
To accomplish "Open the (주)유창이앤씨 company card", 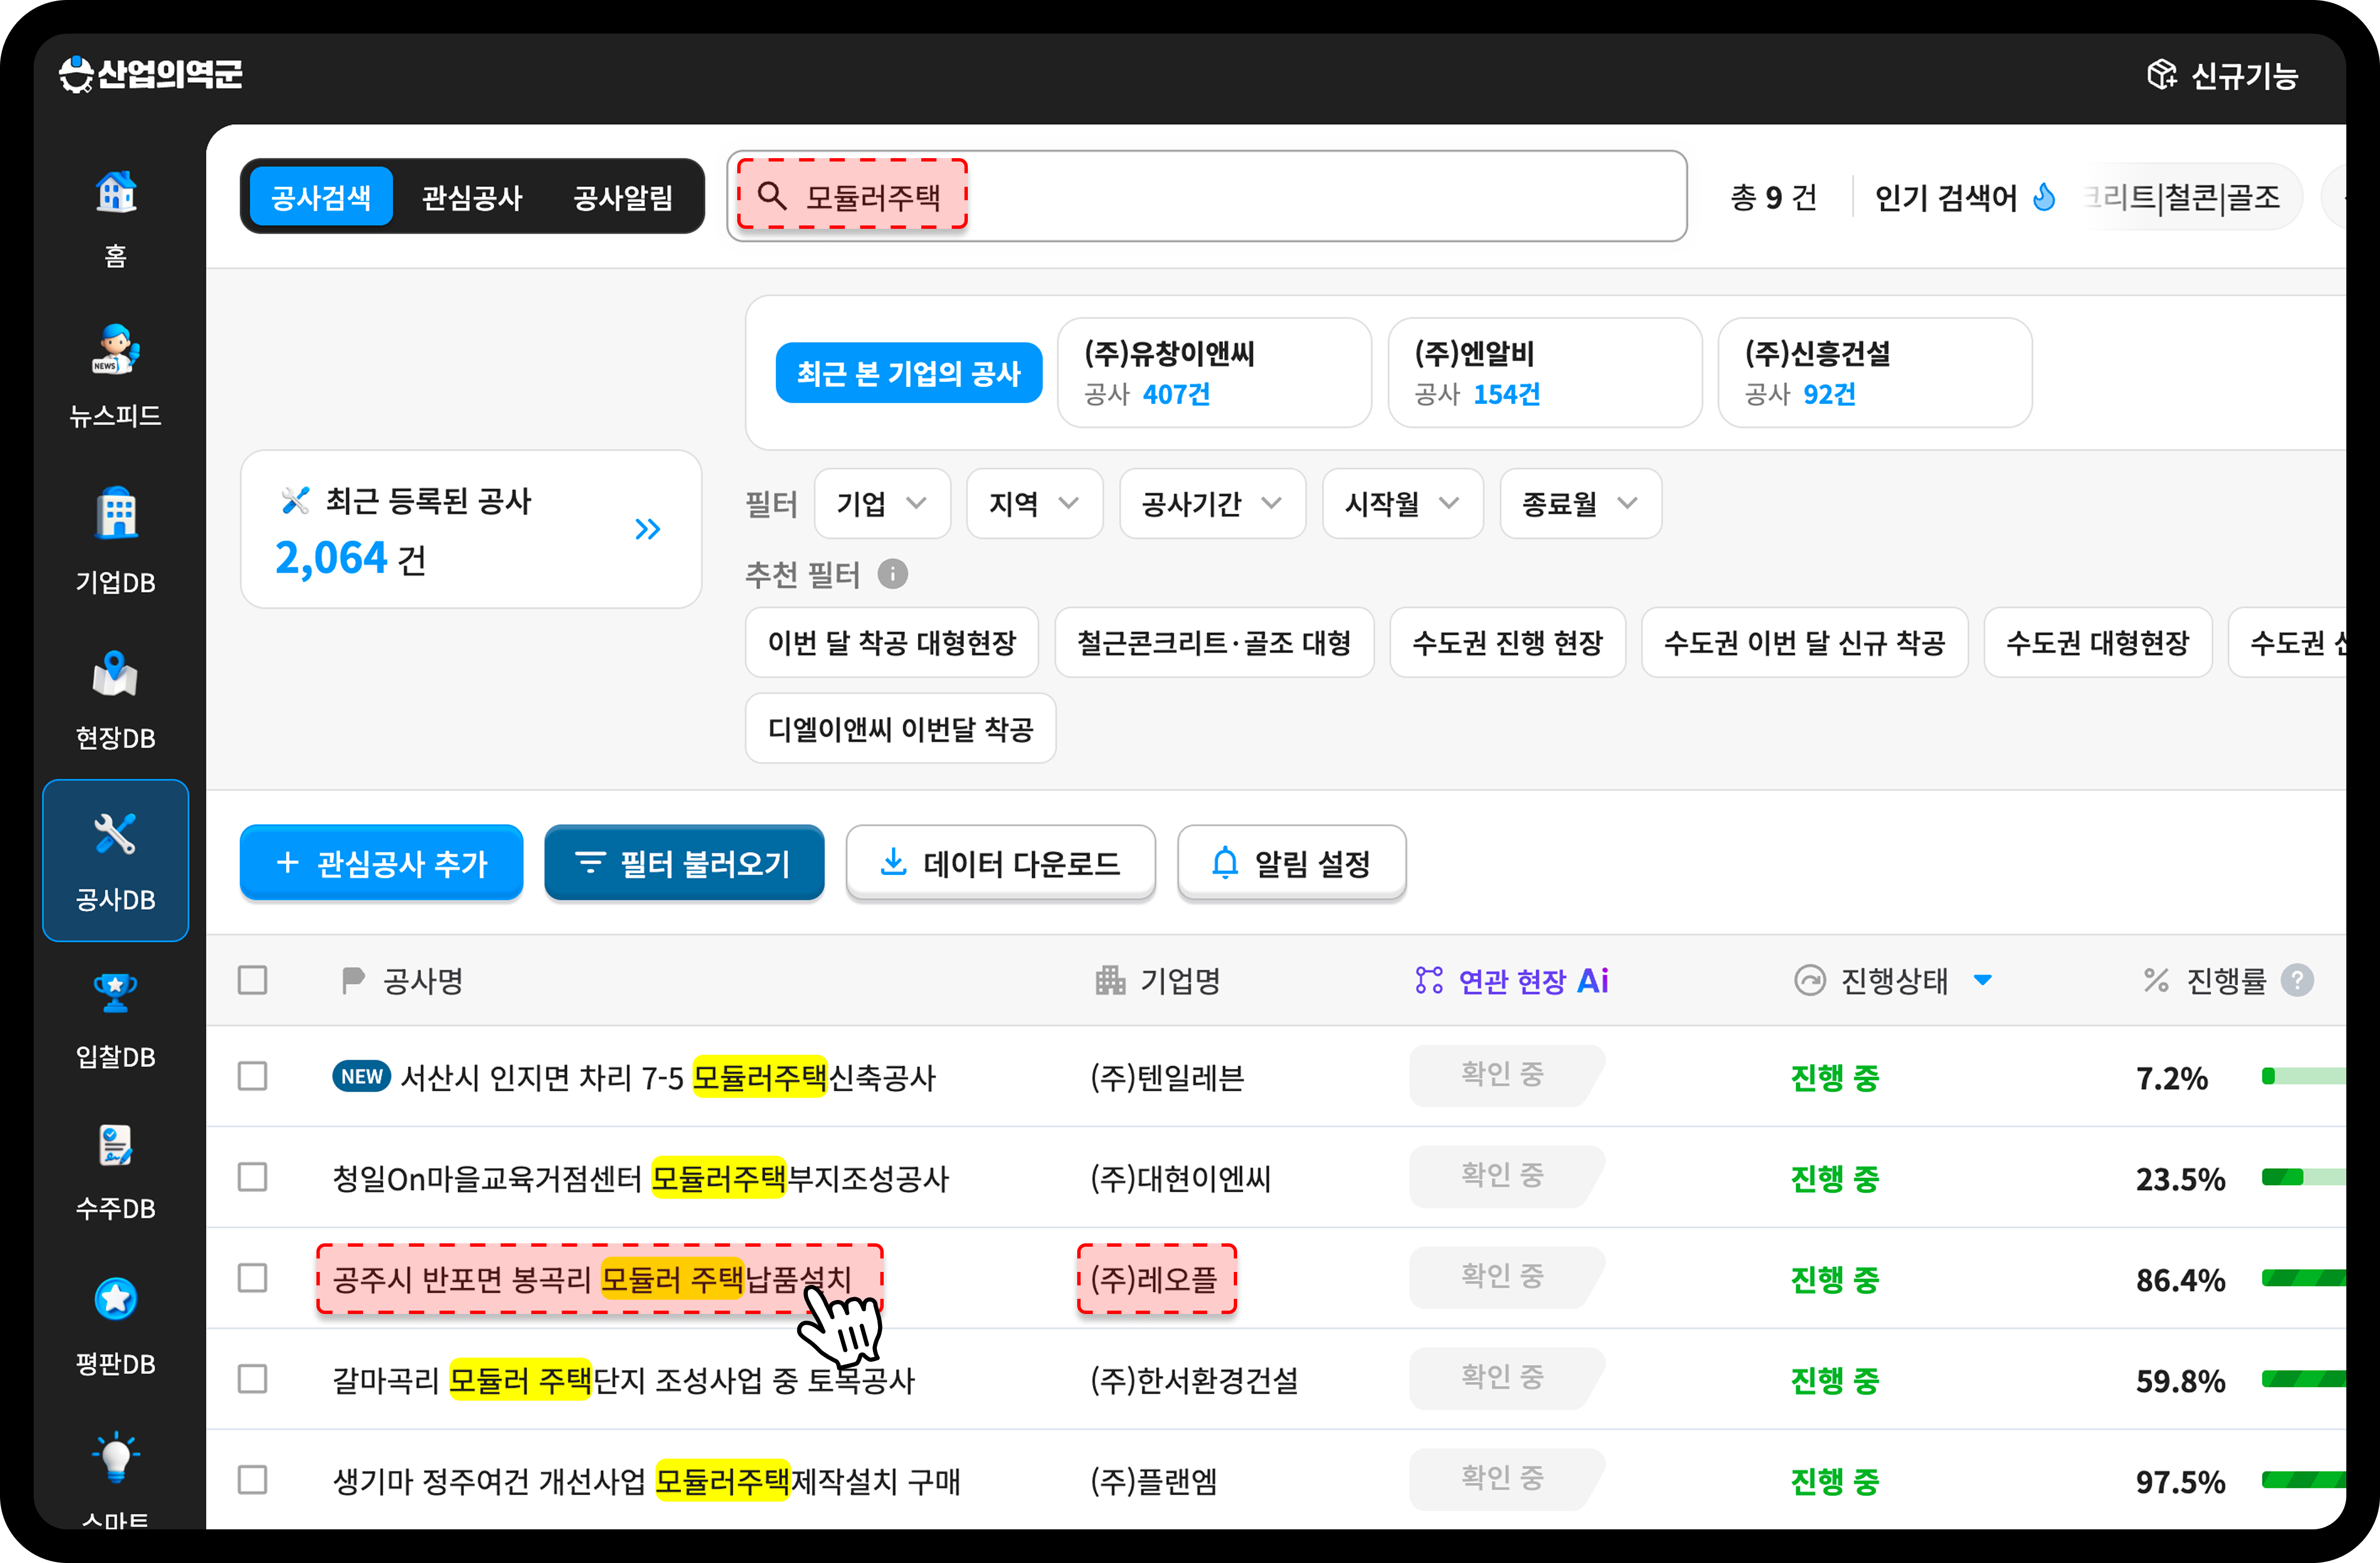I will tap(1214, 373).
